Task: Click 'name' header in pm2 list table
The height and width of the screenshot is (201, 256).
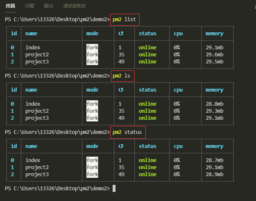Action: click(x=31, y=34)
